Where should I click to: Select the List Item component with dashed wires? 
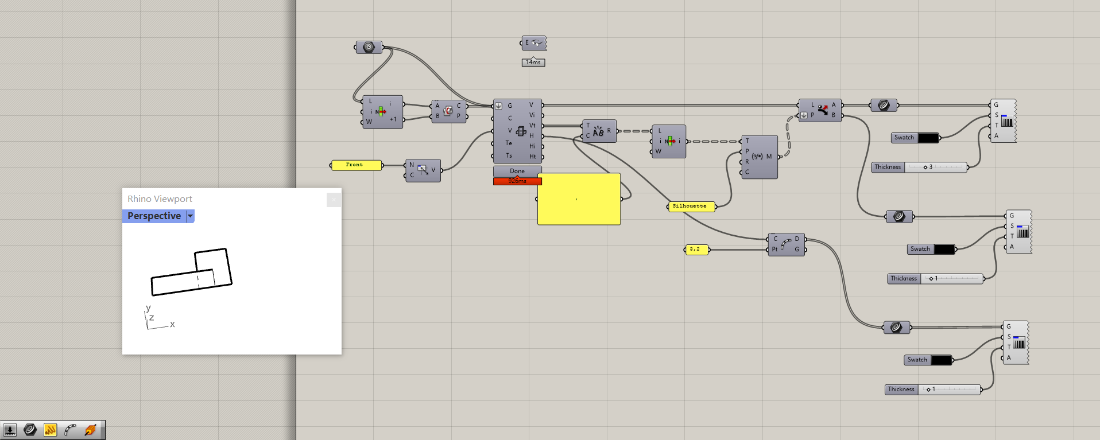[x=669, y=141]
